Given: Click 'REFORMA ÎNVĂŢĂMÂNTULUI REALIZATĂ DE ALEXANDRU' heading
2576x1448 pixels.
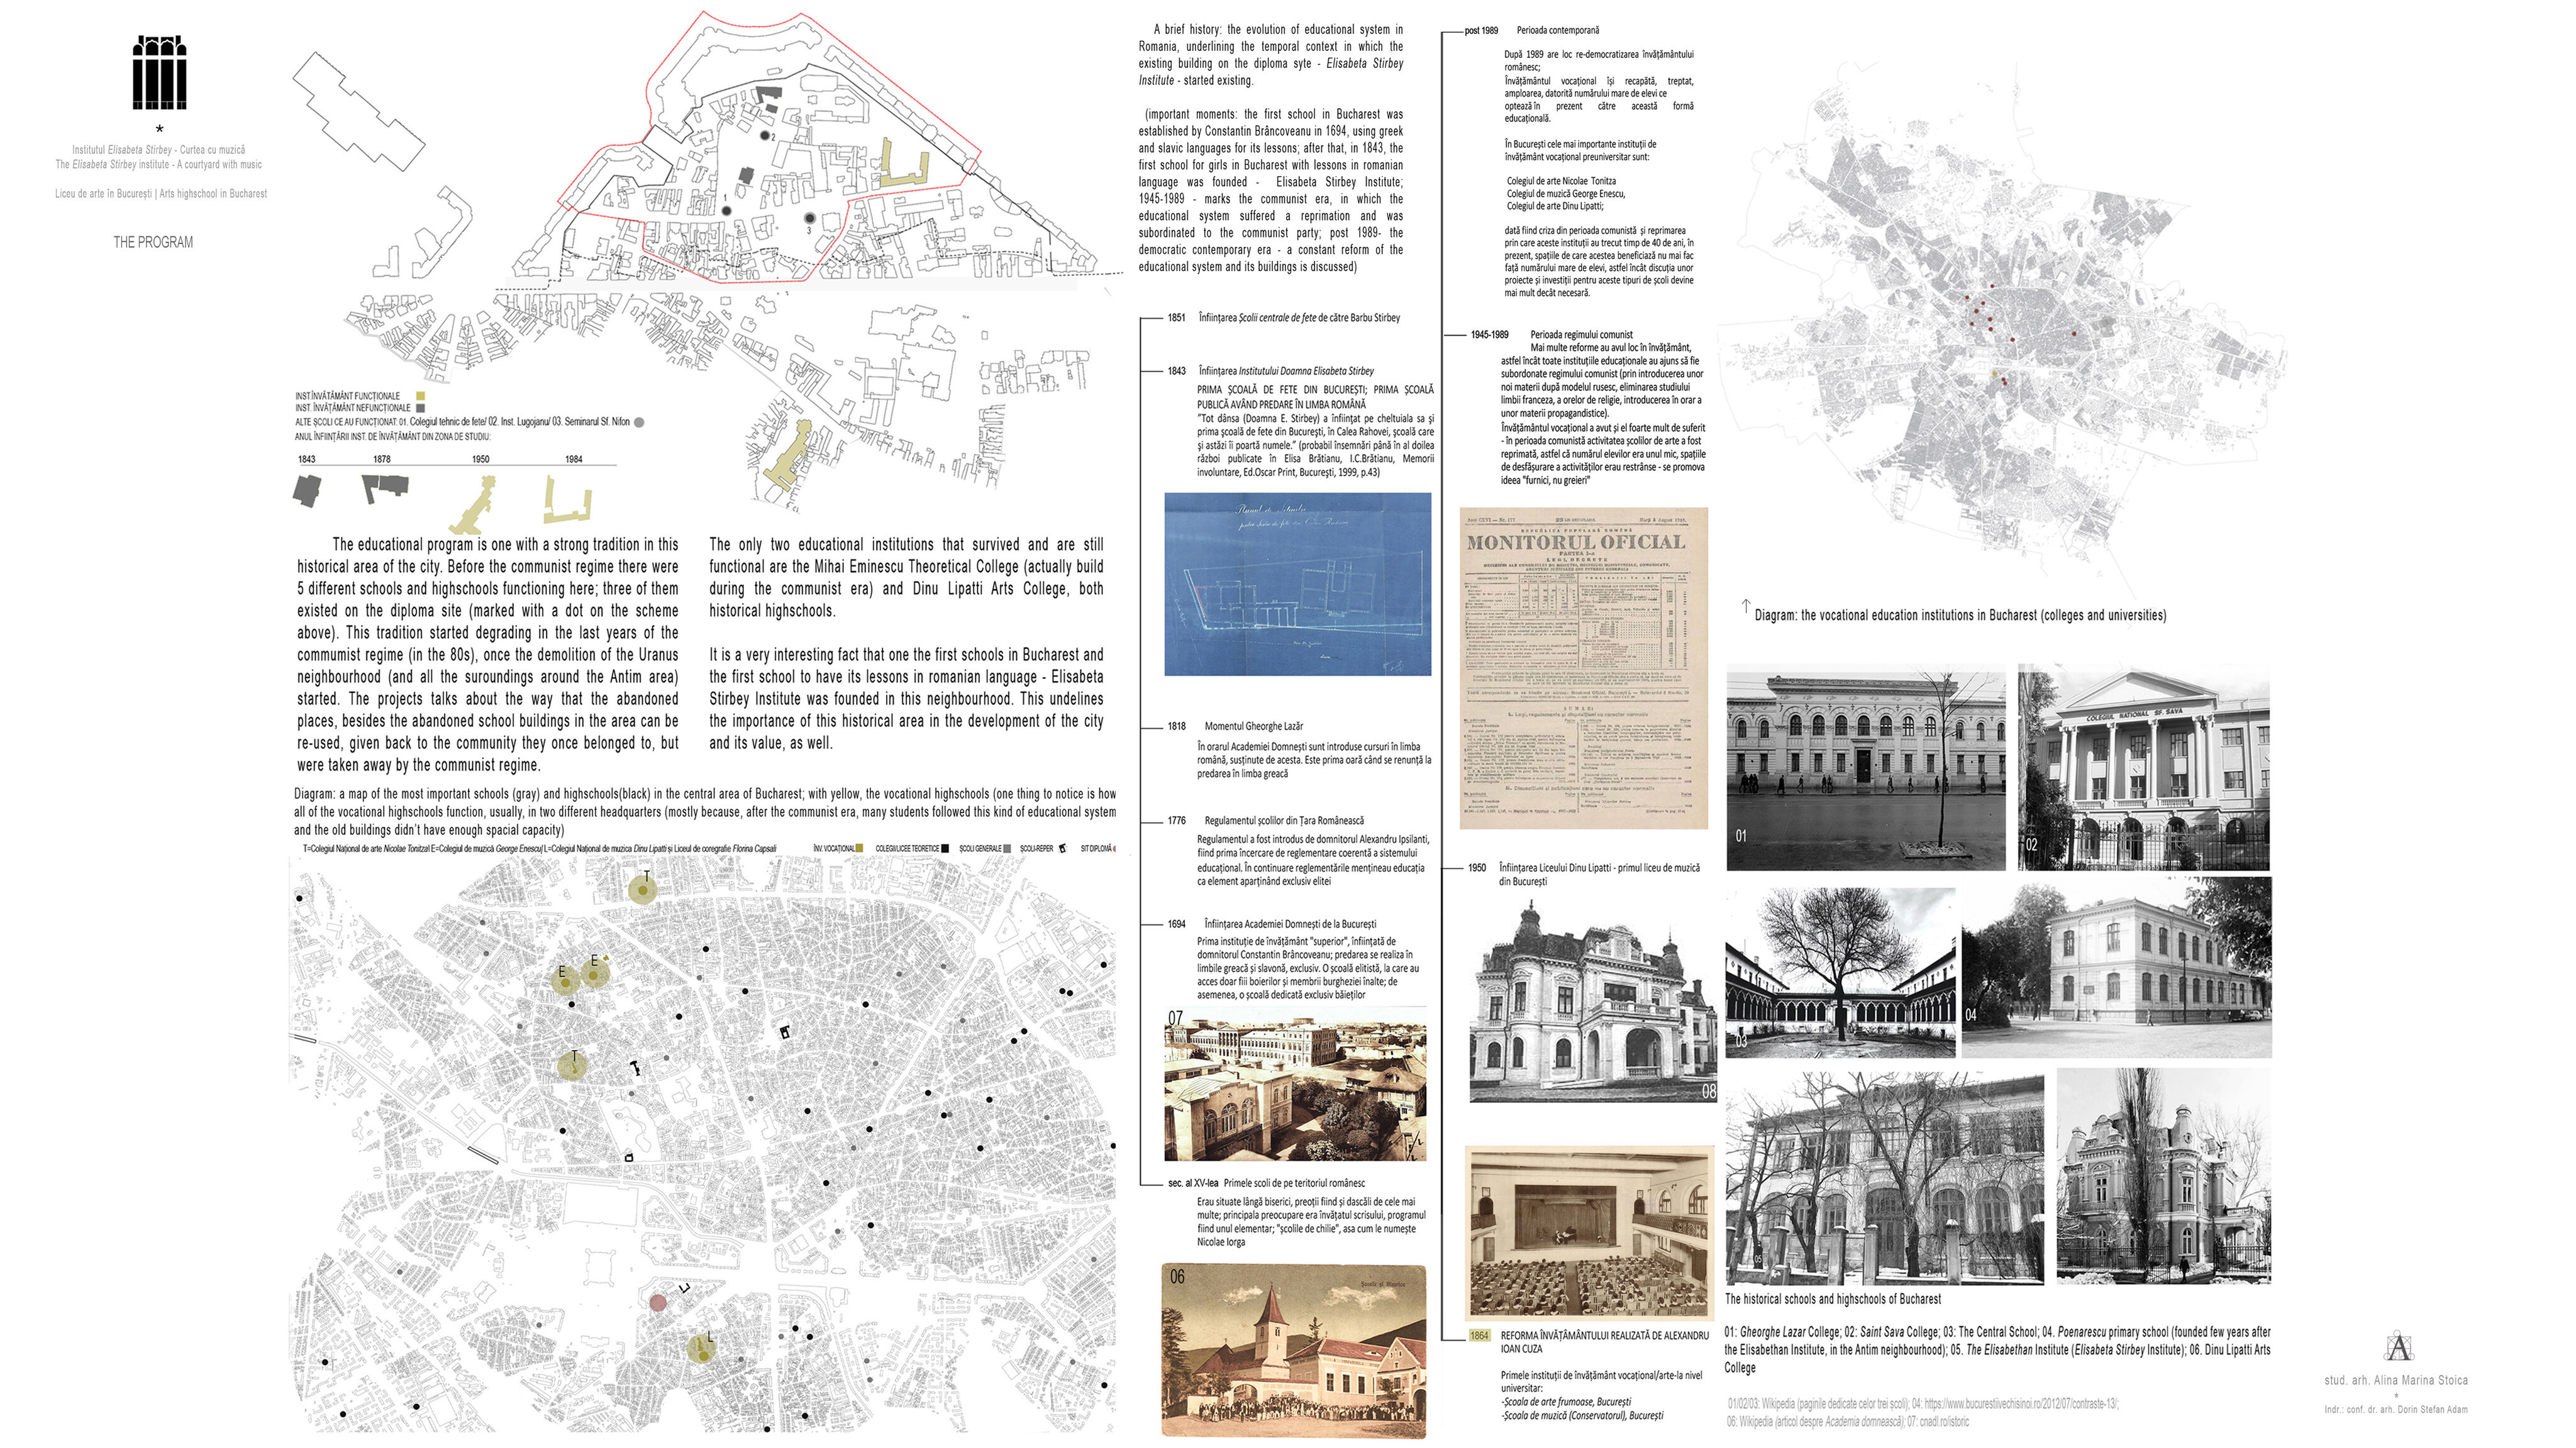Looking at the screenshot, I should pos(1604,1335).
